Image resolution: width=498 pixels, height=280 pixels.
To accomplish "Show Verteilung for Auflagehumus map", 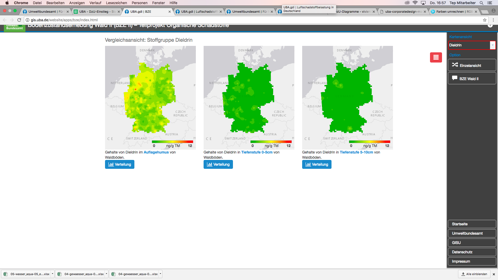I will [x=120, y=164].
